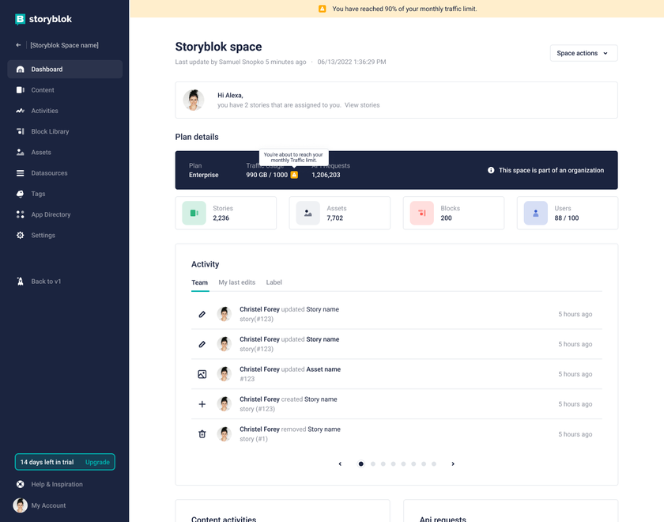The height and width of the screenshot is (522, 664).
Task: Switch to the Team activity tab
Action: 199,282
